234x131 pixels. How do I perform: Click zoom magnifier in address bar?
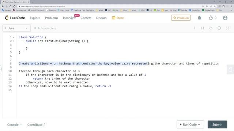click(x=207, y=6)
